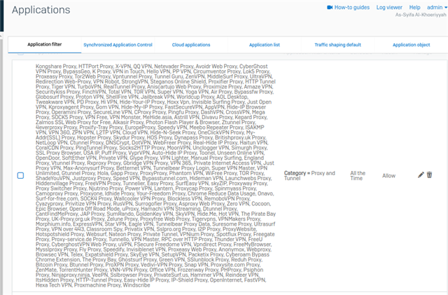The height and width of the screenshot is (295, 448).
Task: Select the Application list tab
Action: click(x=265, y=45)
